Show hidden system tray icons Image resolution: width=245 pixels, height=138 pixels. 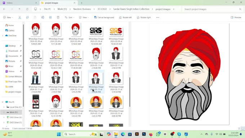(201, 134)
